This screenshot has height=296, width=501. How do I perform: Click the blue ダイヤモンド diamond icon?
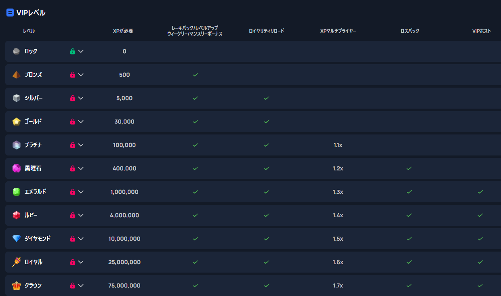tap(16, 239)
